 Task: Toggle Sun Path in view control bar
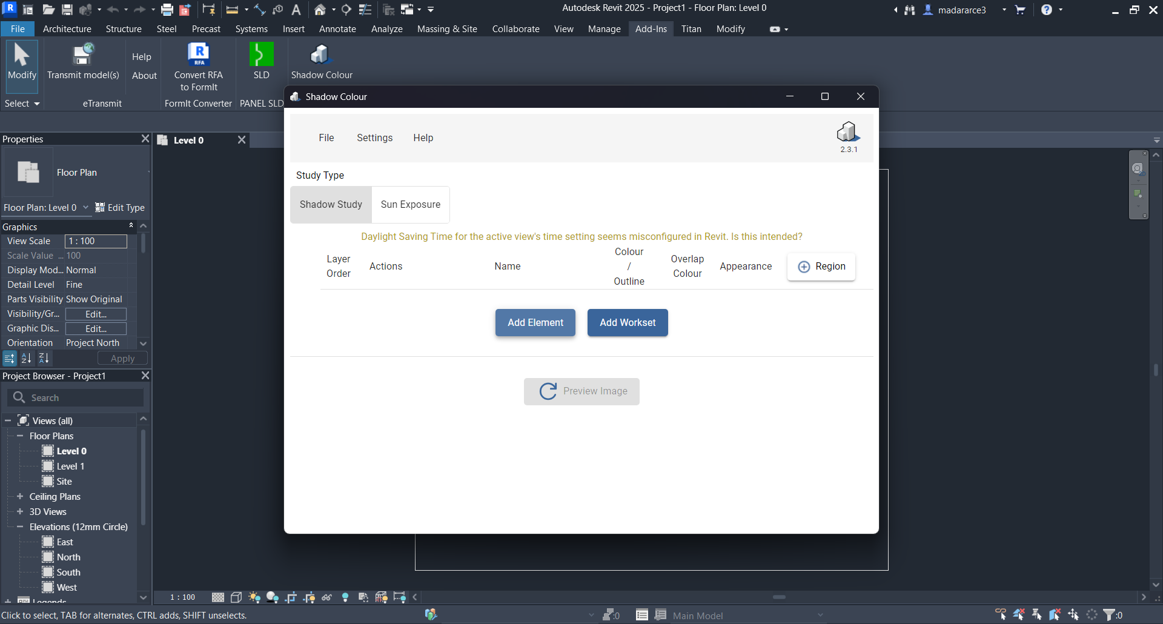pos(254,597)
